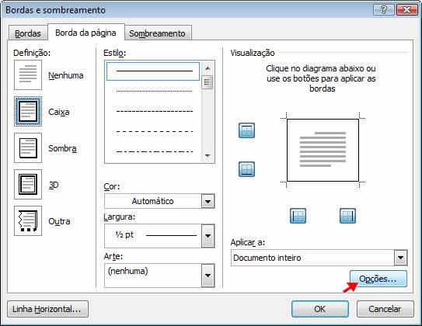422x326 pixels.
Task: Toggle the bottom border button in preview
Action: (x=246, y=169)
